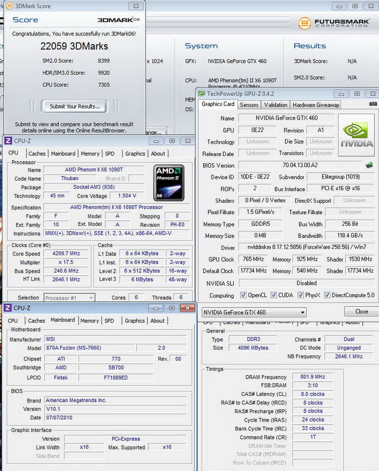Select the Graphics Card tab in GPU-Z
The height and width of the screenshot is (471, 379).
[218, 104]
